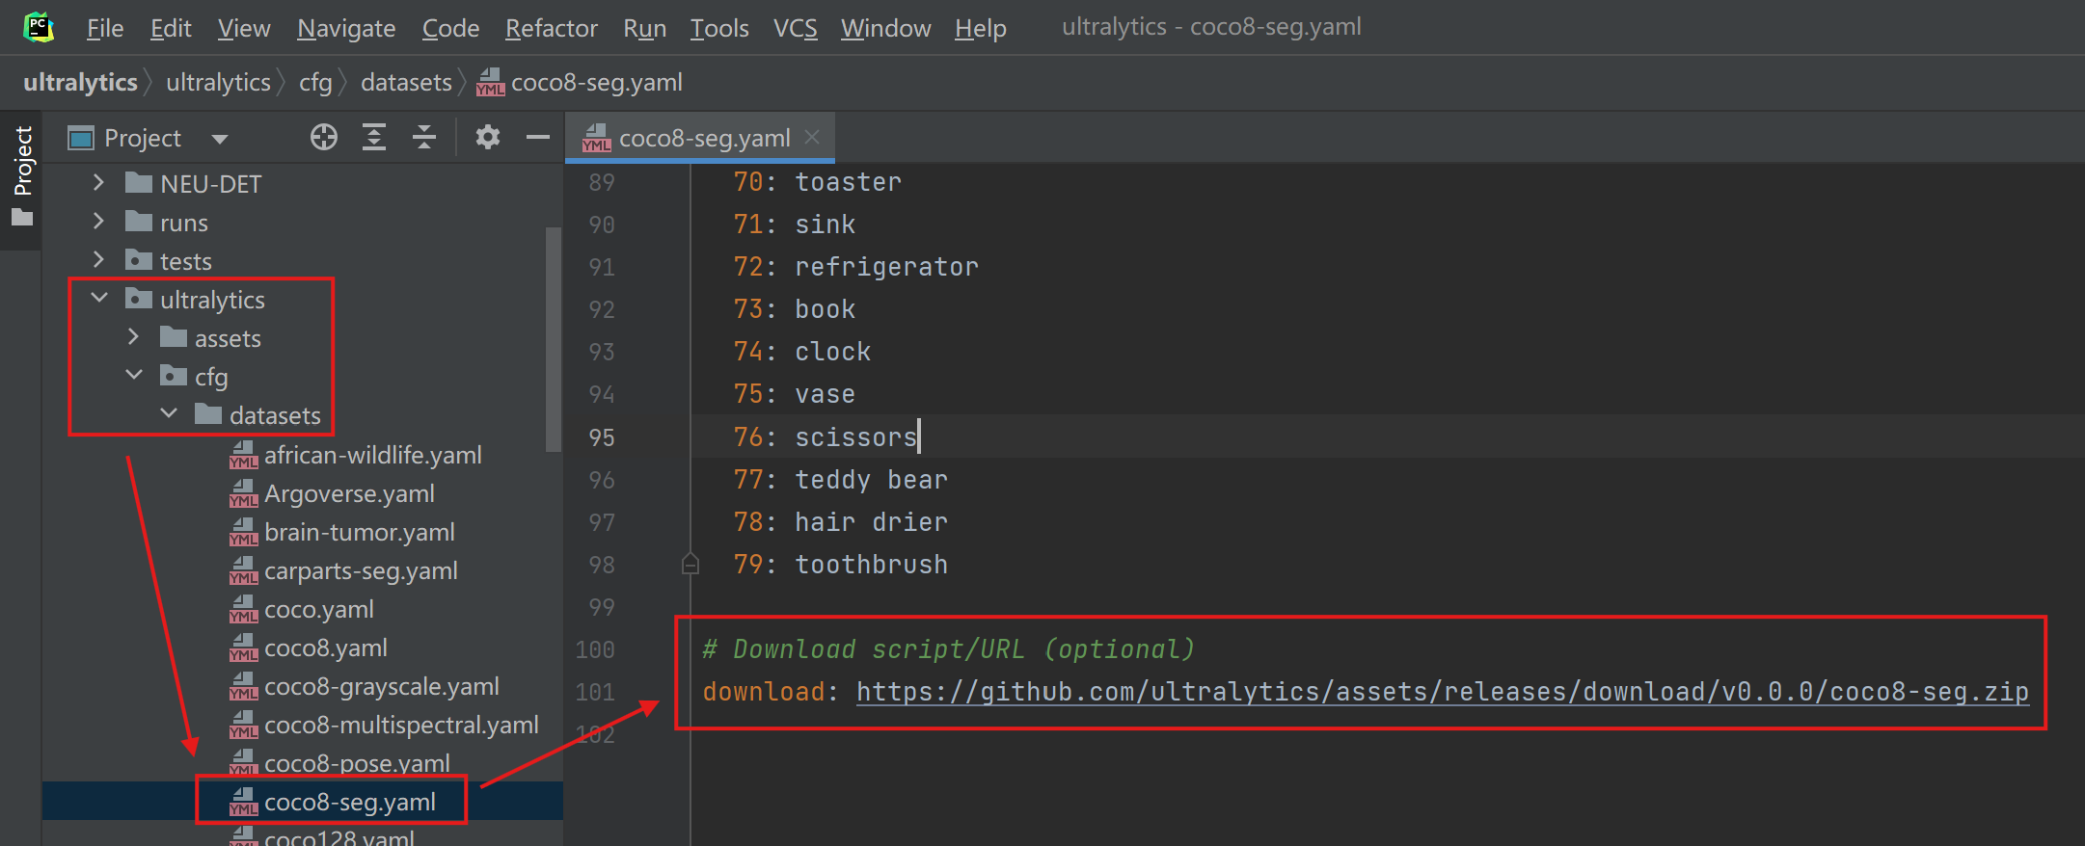Screen dimensions: 2085x846
Task: Close the coco8-seg.yaml editor tab
Action: pyautogui.click(x=812, y=137)
